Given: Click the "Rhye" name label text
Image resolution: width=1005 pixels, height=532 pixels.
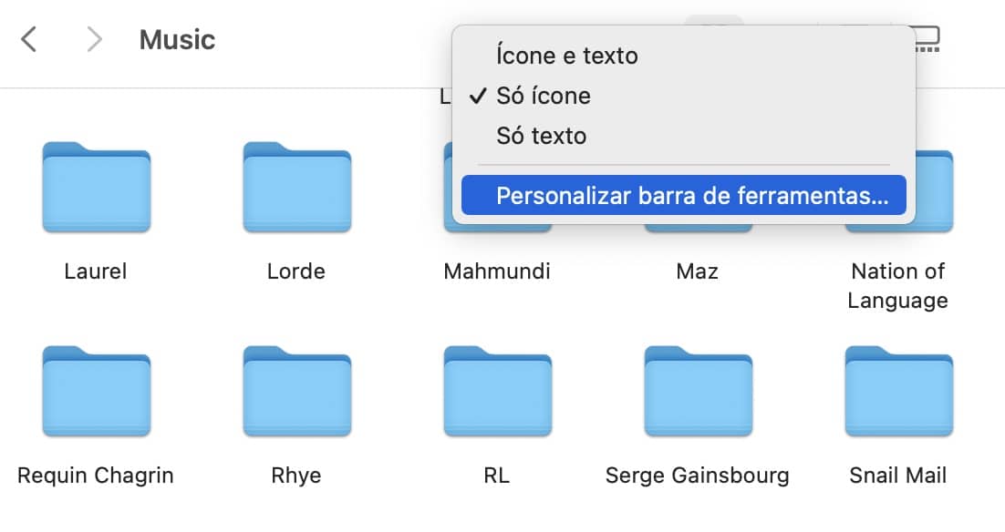Looking at the screenshot, I should click(296, 476).
